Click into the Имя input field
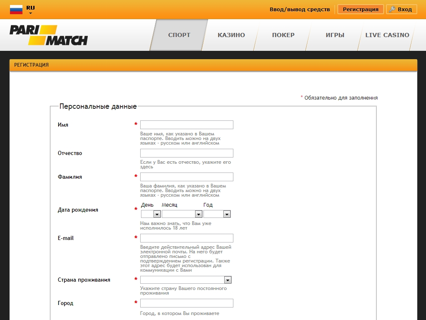The image size is (426, 320). click(186, 125)
